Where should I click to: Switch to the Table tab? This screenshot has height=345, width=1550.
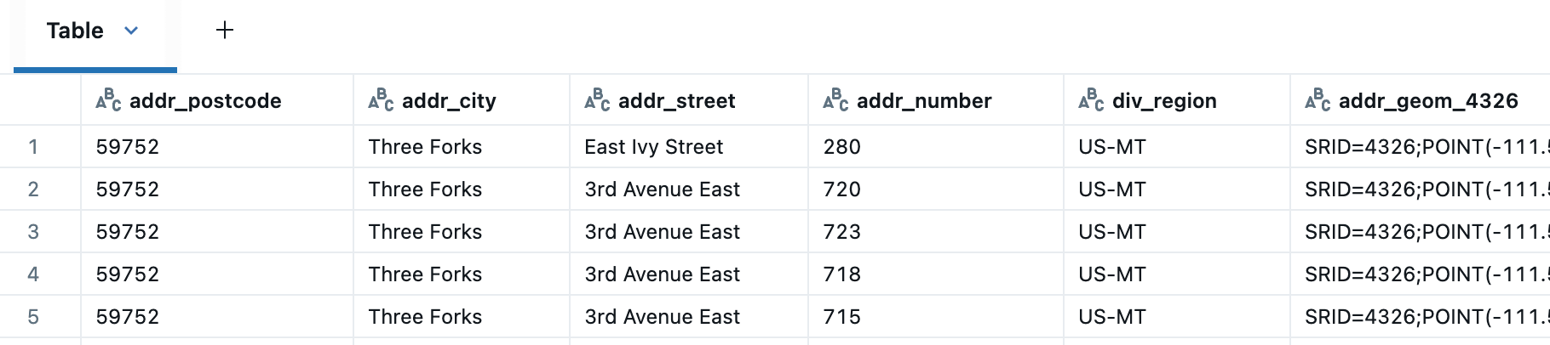75,31
